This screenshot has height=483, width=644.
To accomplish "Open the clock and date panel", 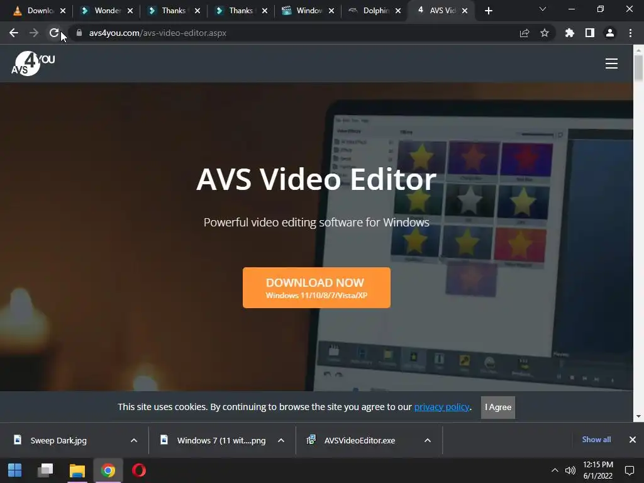I will coord(598,470).
